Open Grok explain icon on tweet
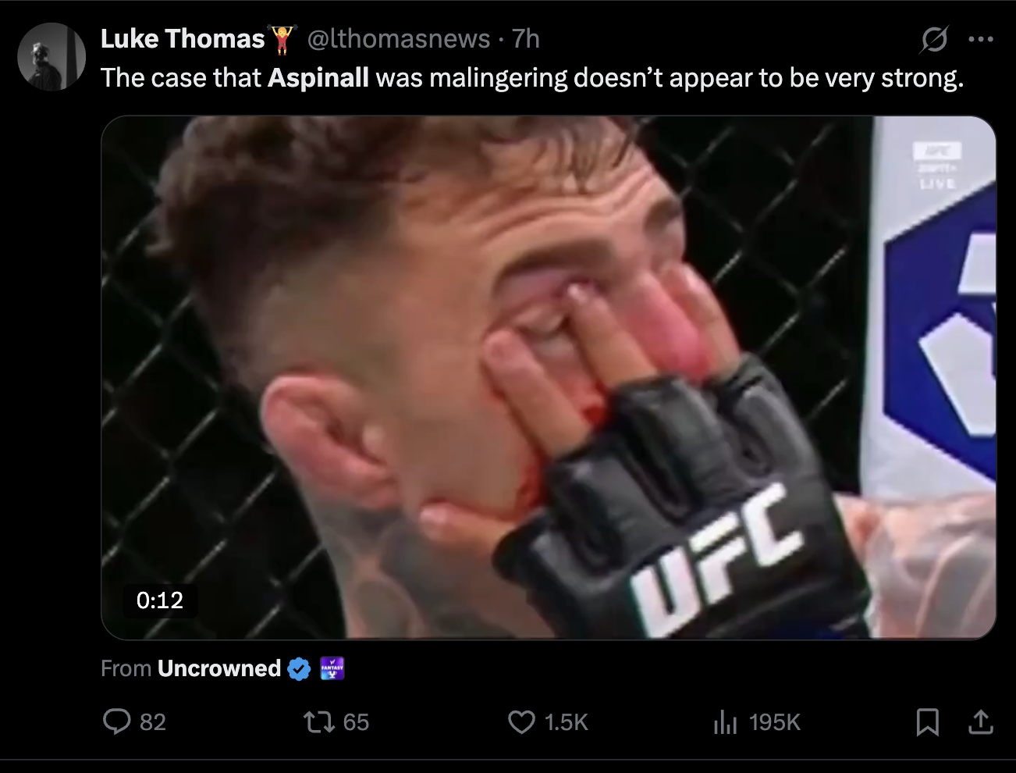 tap(934, 39)
